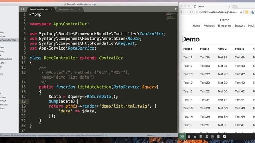Screen dimensions: 255x143
Task: Click the Test 3C table cell
Action: point(222,74)
